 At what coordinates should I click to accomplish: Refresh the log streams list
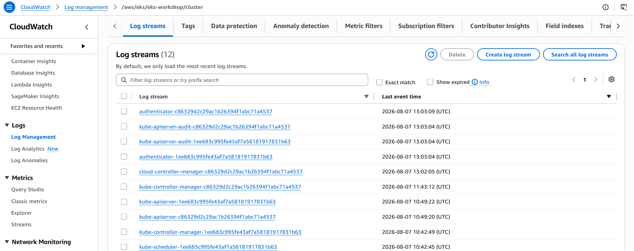431,54
